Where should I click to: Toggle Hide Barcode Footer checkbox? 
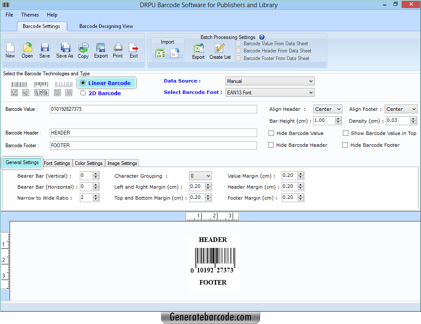(x=345, y=145)
